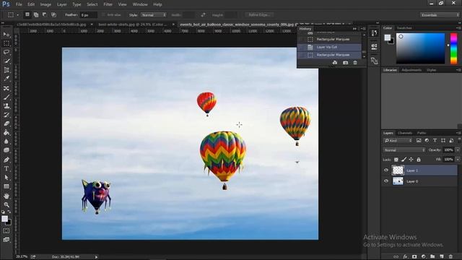Open the Kind layer filter dropdown
The height and width of the screenshot is (260, 462).
[x=398, y=141]
